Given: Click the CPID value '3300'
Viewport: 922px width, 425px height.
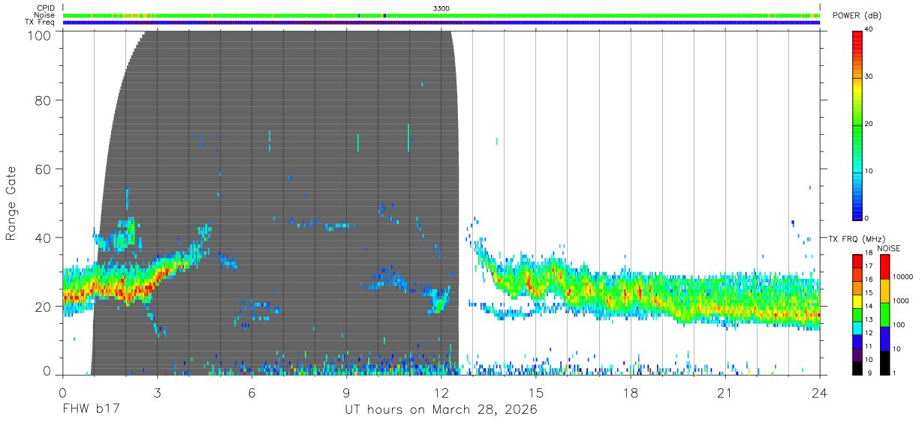Looking at the screenshot, I should tap(441, 8).
